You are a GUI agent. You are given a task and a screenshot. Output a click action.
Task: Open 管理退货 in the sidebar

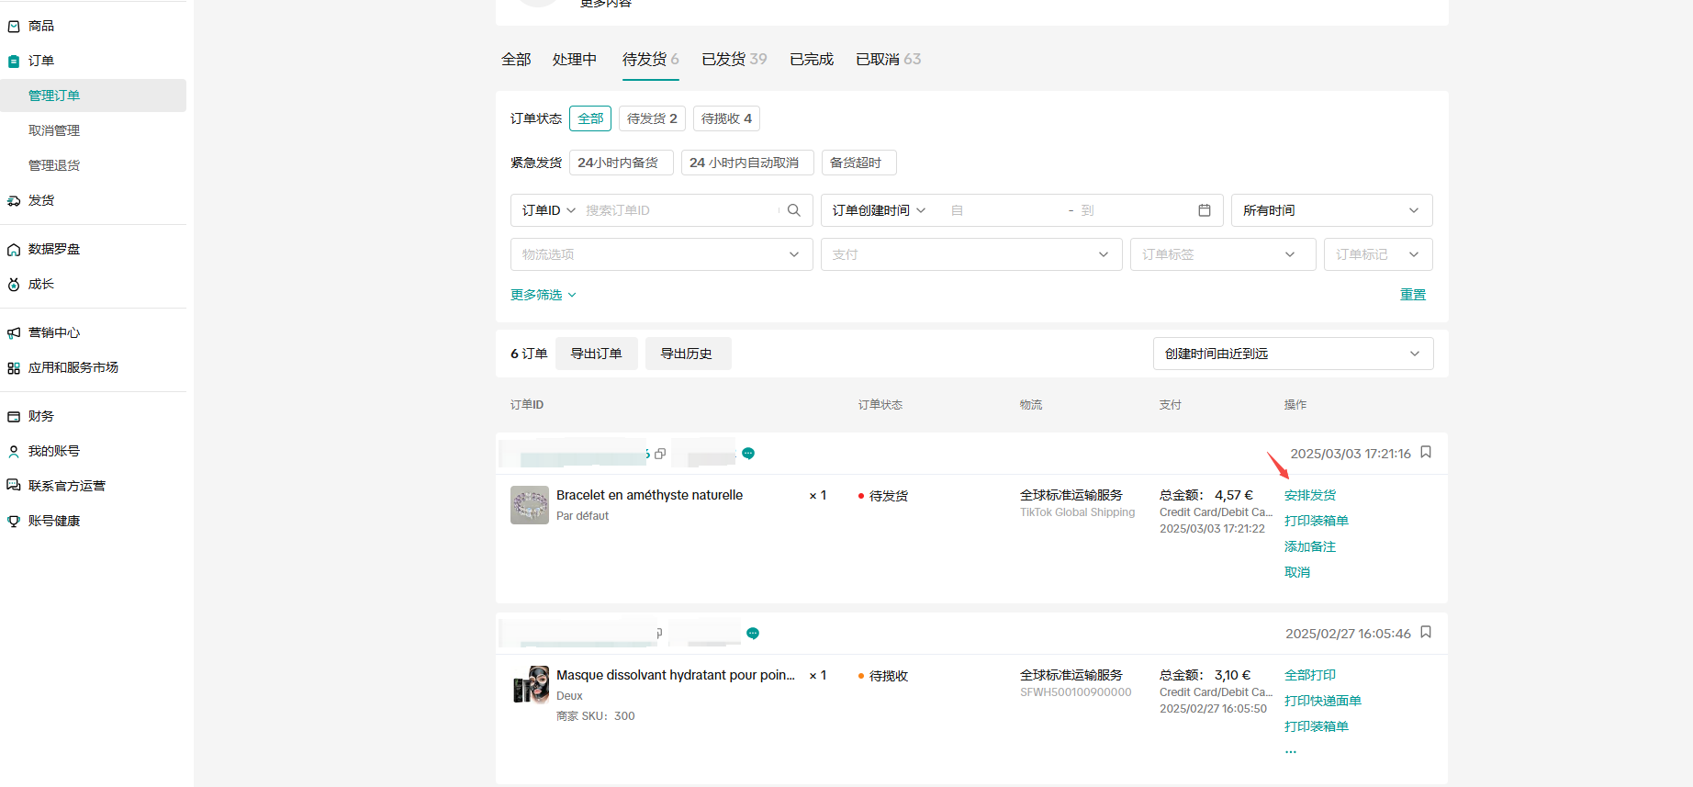click(x=54, y=165)
